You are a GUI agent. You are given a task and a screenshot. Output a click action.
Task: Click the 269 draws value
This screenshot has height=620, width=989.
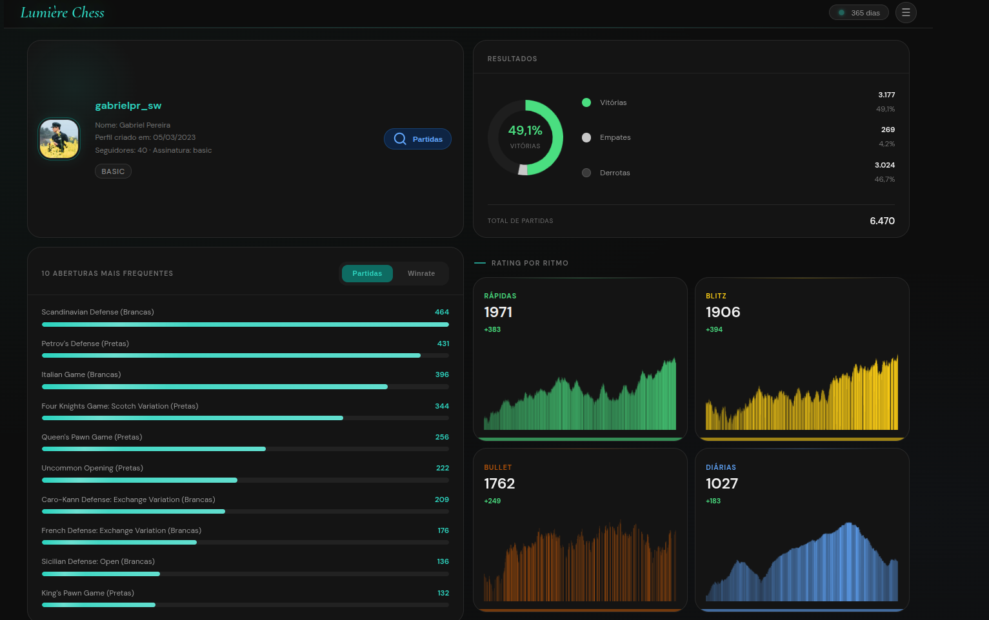[888, 130]
